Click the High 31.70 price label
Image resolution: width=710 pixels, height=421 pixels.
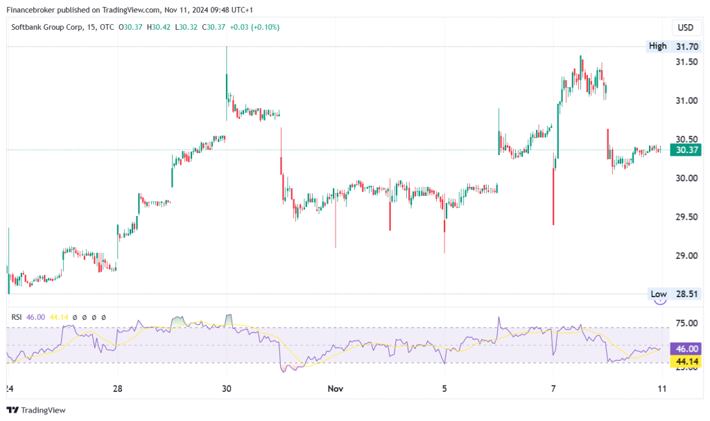(673, 46)
